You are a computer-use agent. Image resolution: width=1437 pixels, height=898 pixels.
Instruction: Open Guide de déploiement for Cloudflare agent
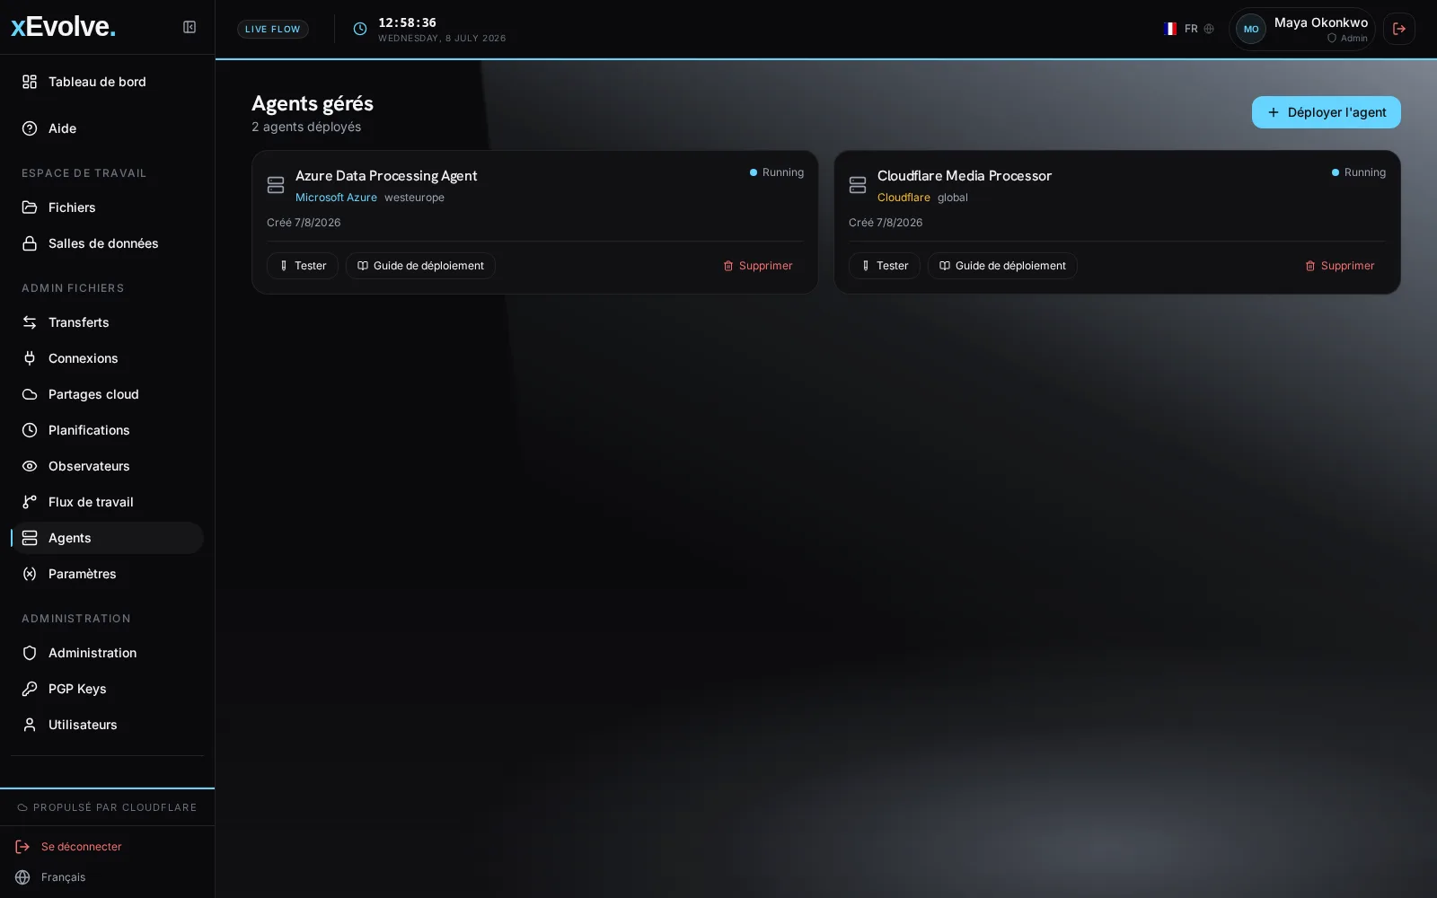coord(1002,266)
